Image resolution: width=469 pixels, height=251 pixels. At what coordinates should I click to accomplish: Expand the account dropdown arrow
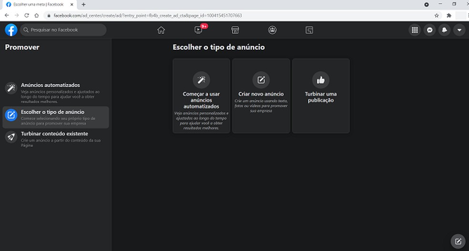click(x=459, y=30)
